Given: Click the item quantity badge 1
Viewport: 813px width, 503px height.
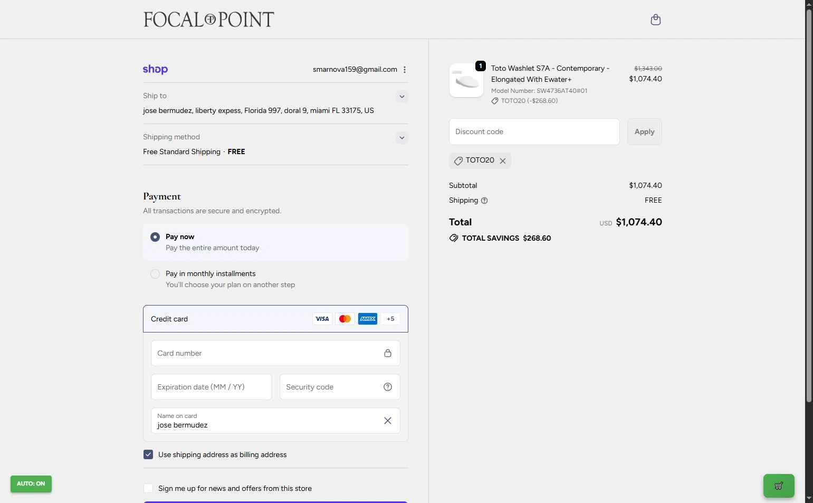Looking at the screenshot, I should 480,66.
